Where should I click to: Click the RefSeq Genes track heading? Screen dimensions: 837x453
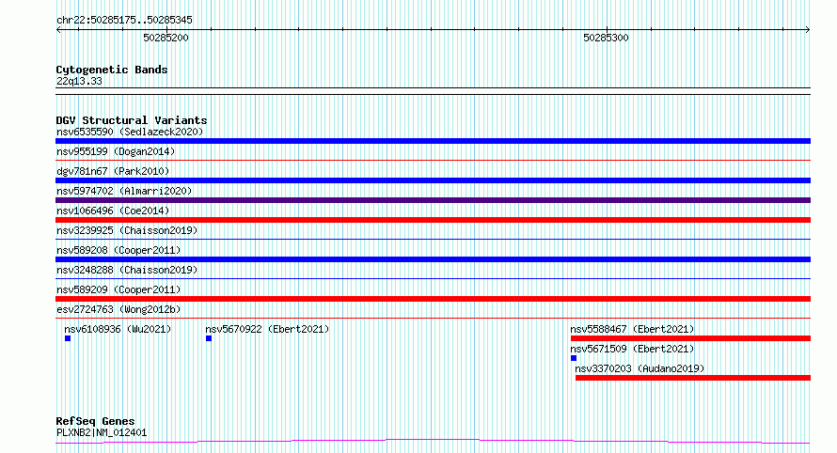pos(95,422)
